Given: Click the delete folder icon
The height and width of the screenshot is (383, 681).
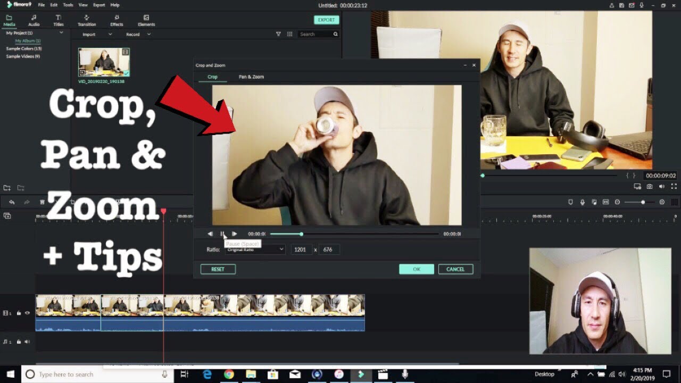Looking at the screenshot, I should [20, 188].
